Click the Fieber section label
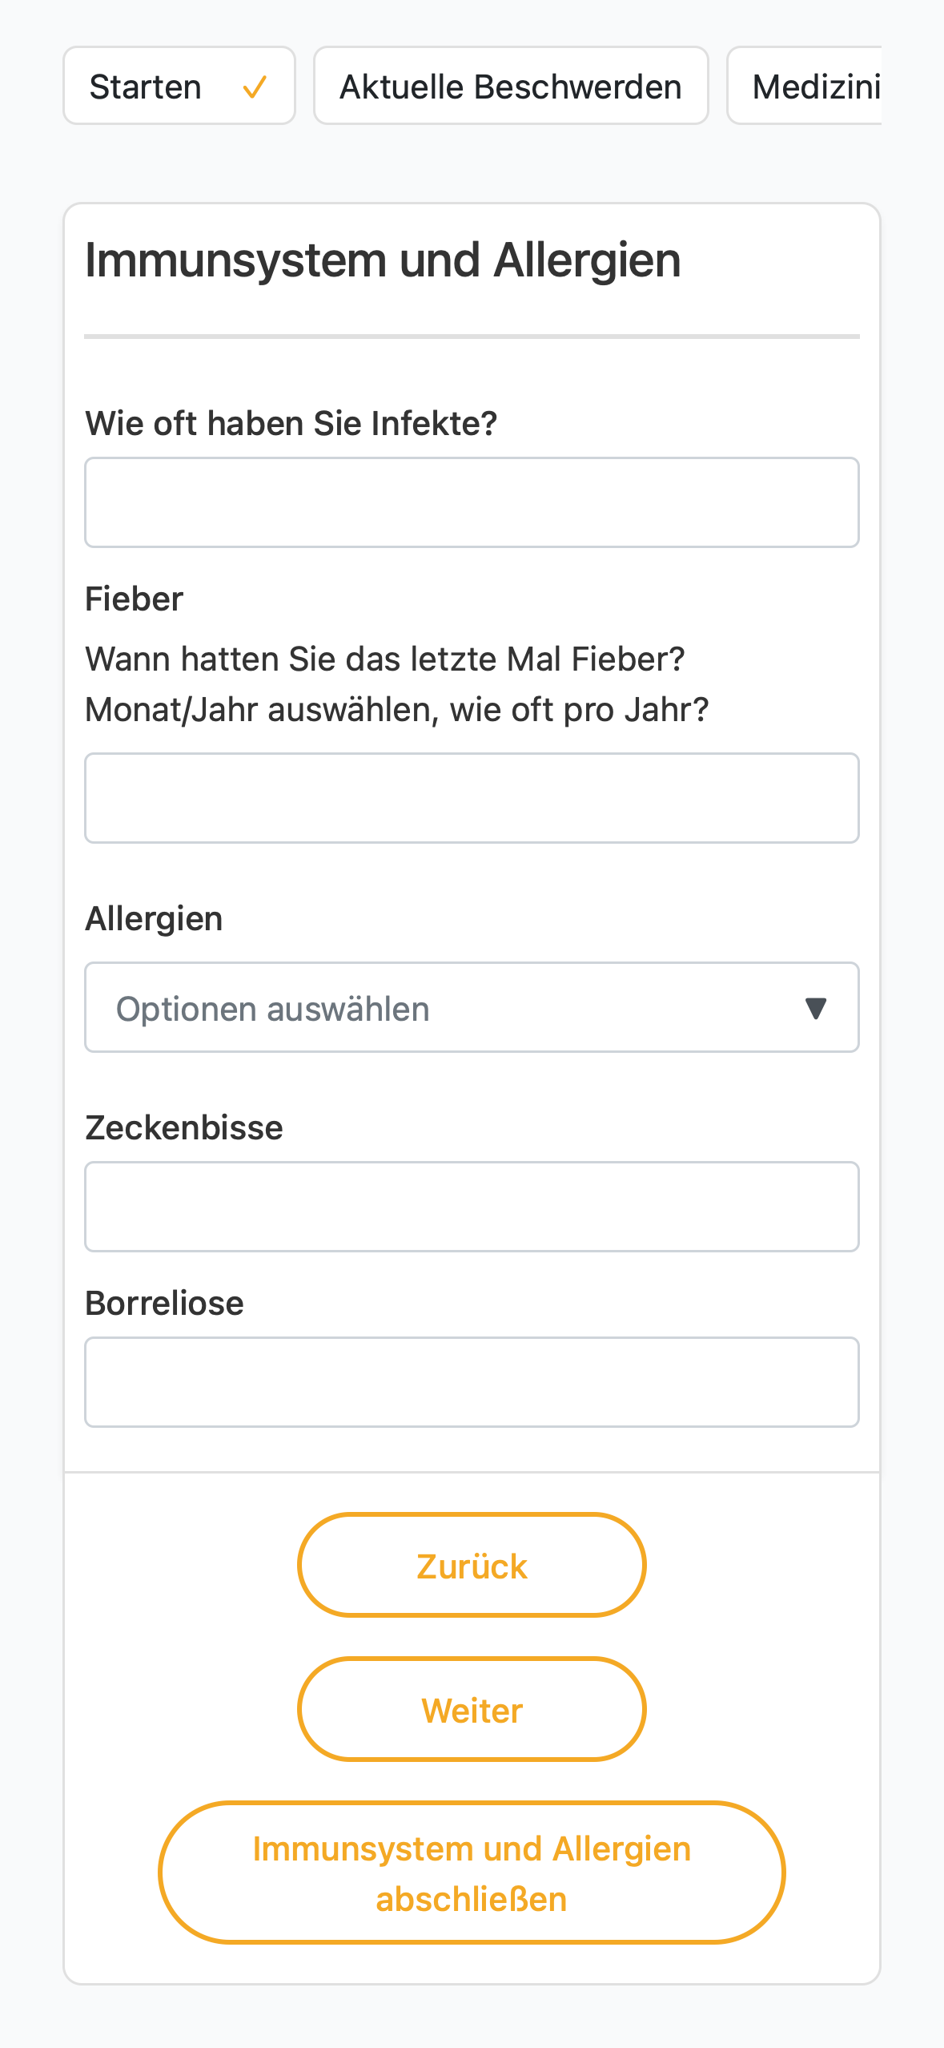The width and height of the screenshot is (944, 2048). tap(134, 599)
